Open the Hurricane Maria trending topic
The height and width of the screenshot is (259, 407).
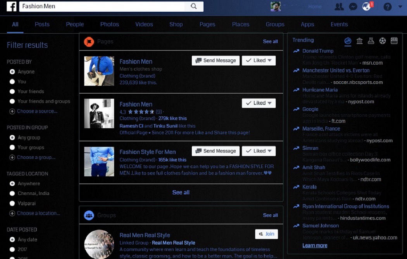pyautogui.click(x=320, y=90)
